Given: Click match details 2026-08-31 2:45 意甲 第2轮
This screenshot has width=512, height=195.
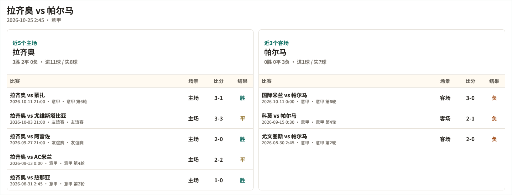Looking at the screenshot, I should pos(47,184).
